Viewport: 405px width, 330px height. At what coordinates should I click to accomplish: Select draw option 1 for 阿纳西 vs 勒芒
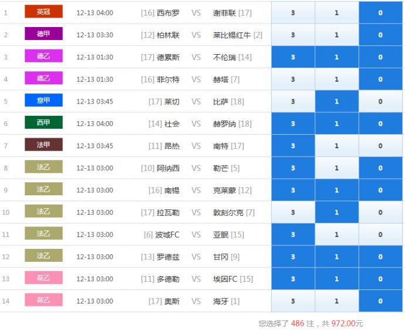pos(336,168)
